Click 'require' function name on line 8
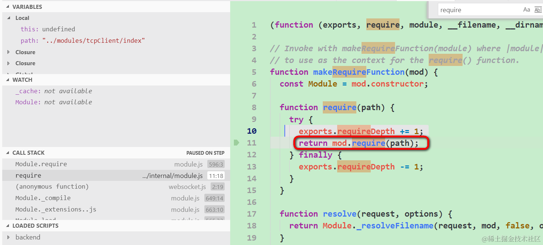 coord(339,107)
